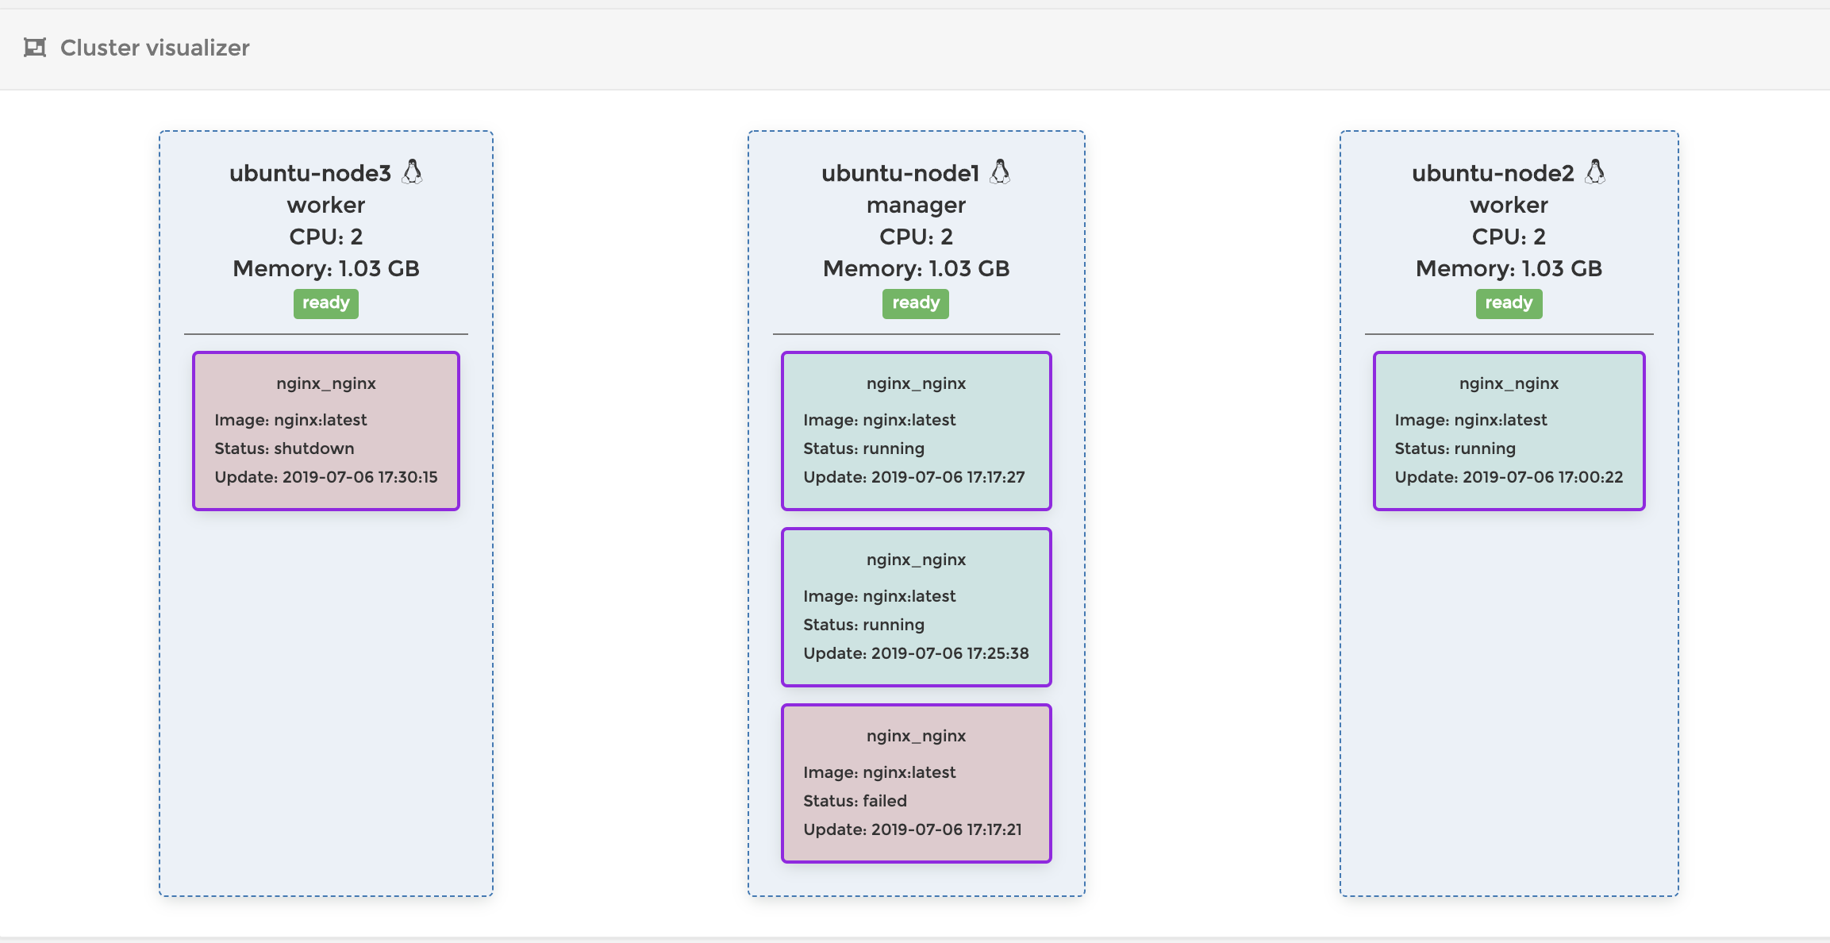
Task: Select nginx task updated at 17:25:38
Action: (916, 607)
